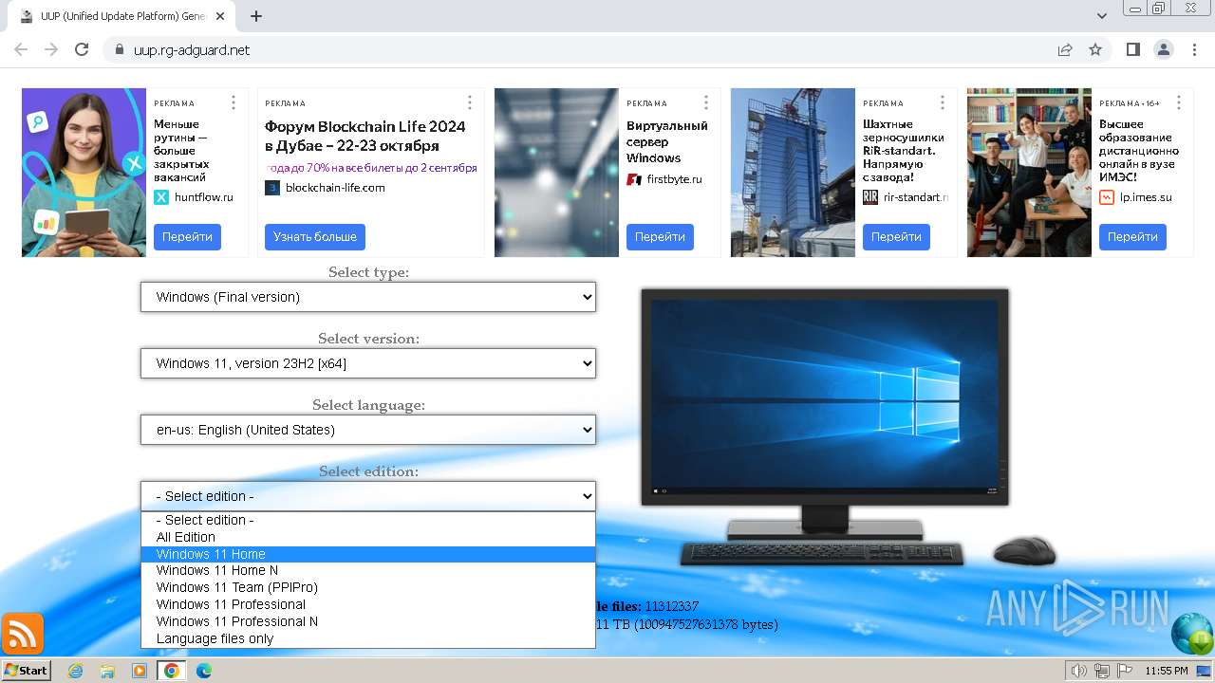1215x683 pixels.
Task: Click the students ad image
Action: click(1029, 173)
